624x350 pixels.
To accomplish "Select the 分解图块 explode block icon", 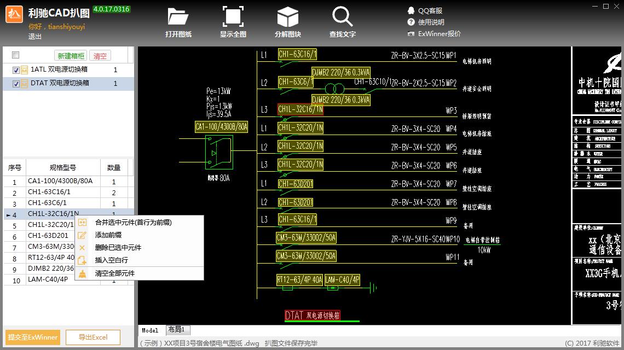I will tap(288, 17).
